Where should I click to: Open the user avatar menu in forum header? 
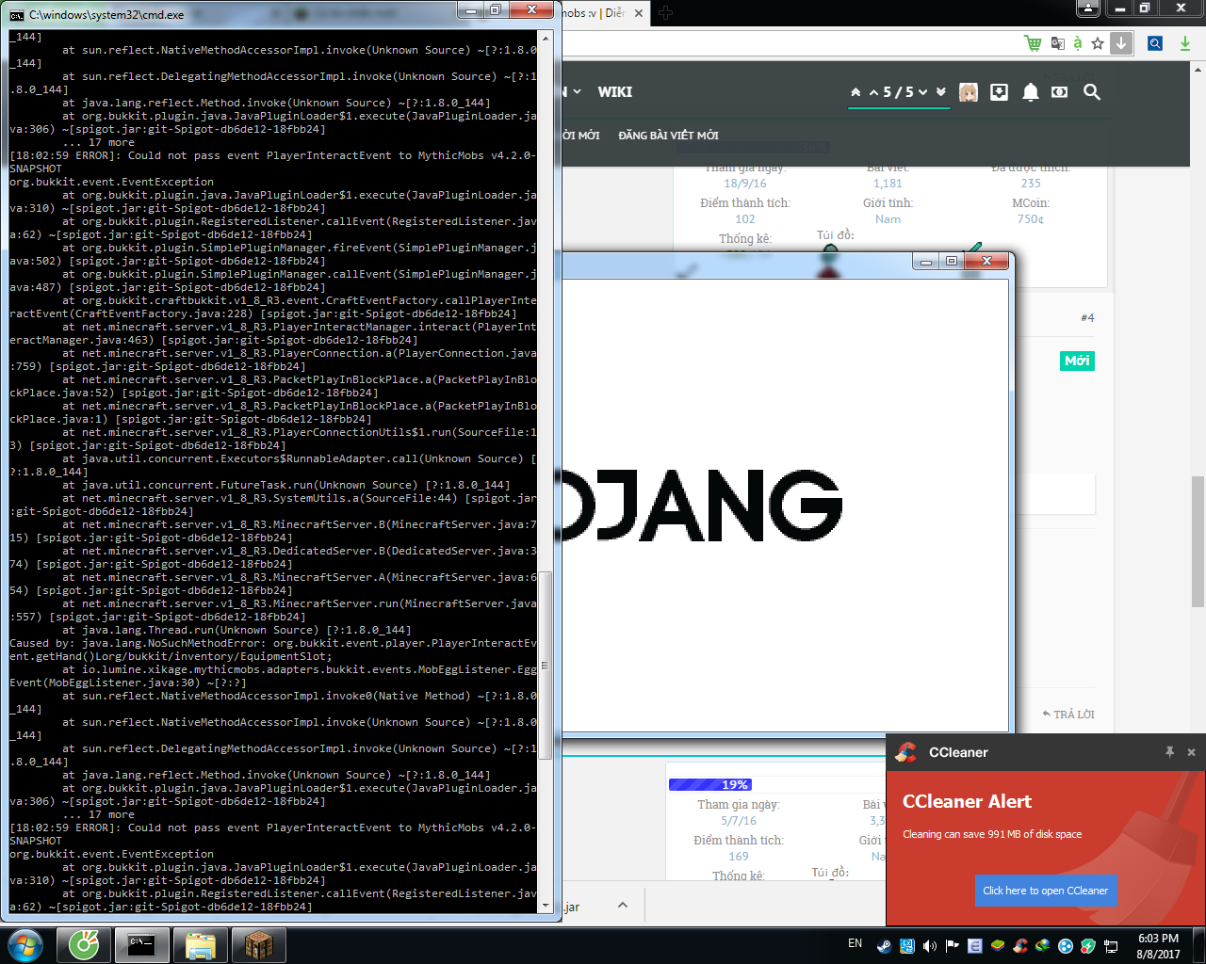[968, 92]
